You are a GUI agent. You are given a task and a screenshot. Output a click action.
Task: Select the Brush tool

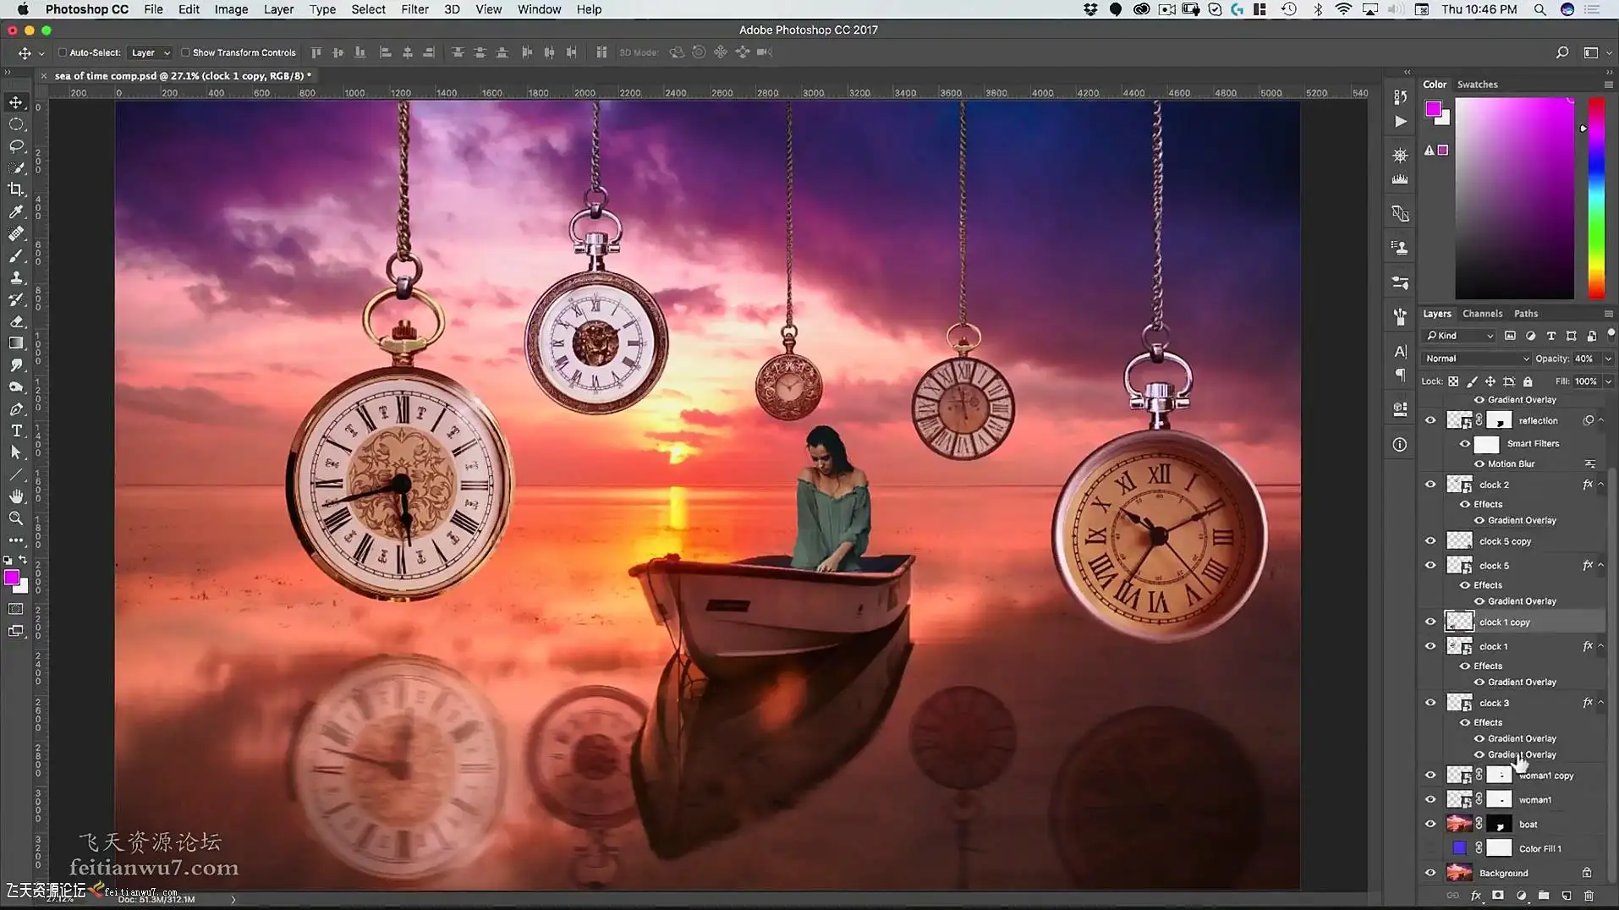tap(16, 255)
